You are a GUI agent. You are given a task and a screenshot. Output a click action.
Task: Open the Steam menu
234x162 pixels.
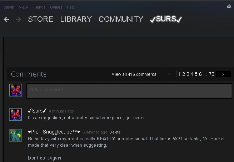pos(9,7)
